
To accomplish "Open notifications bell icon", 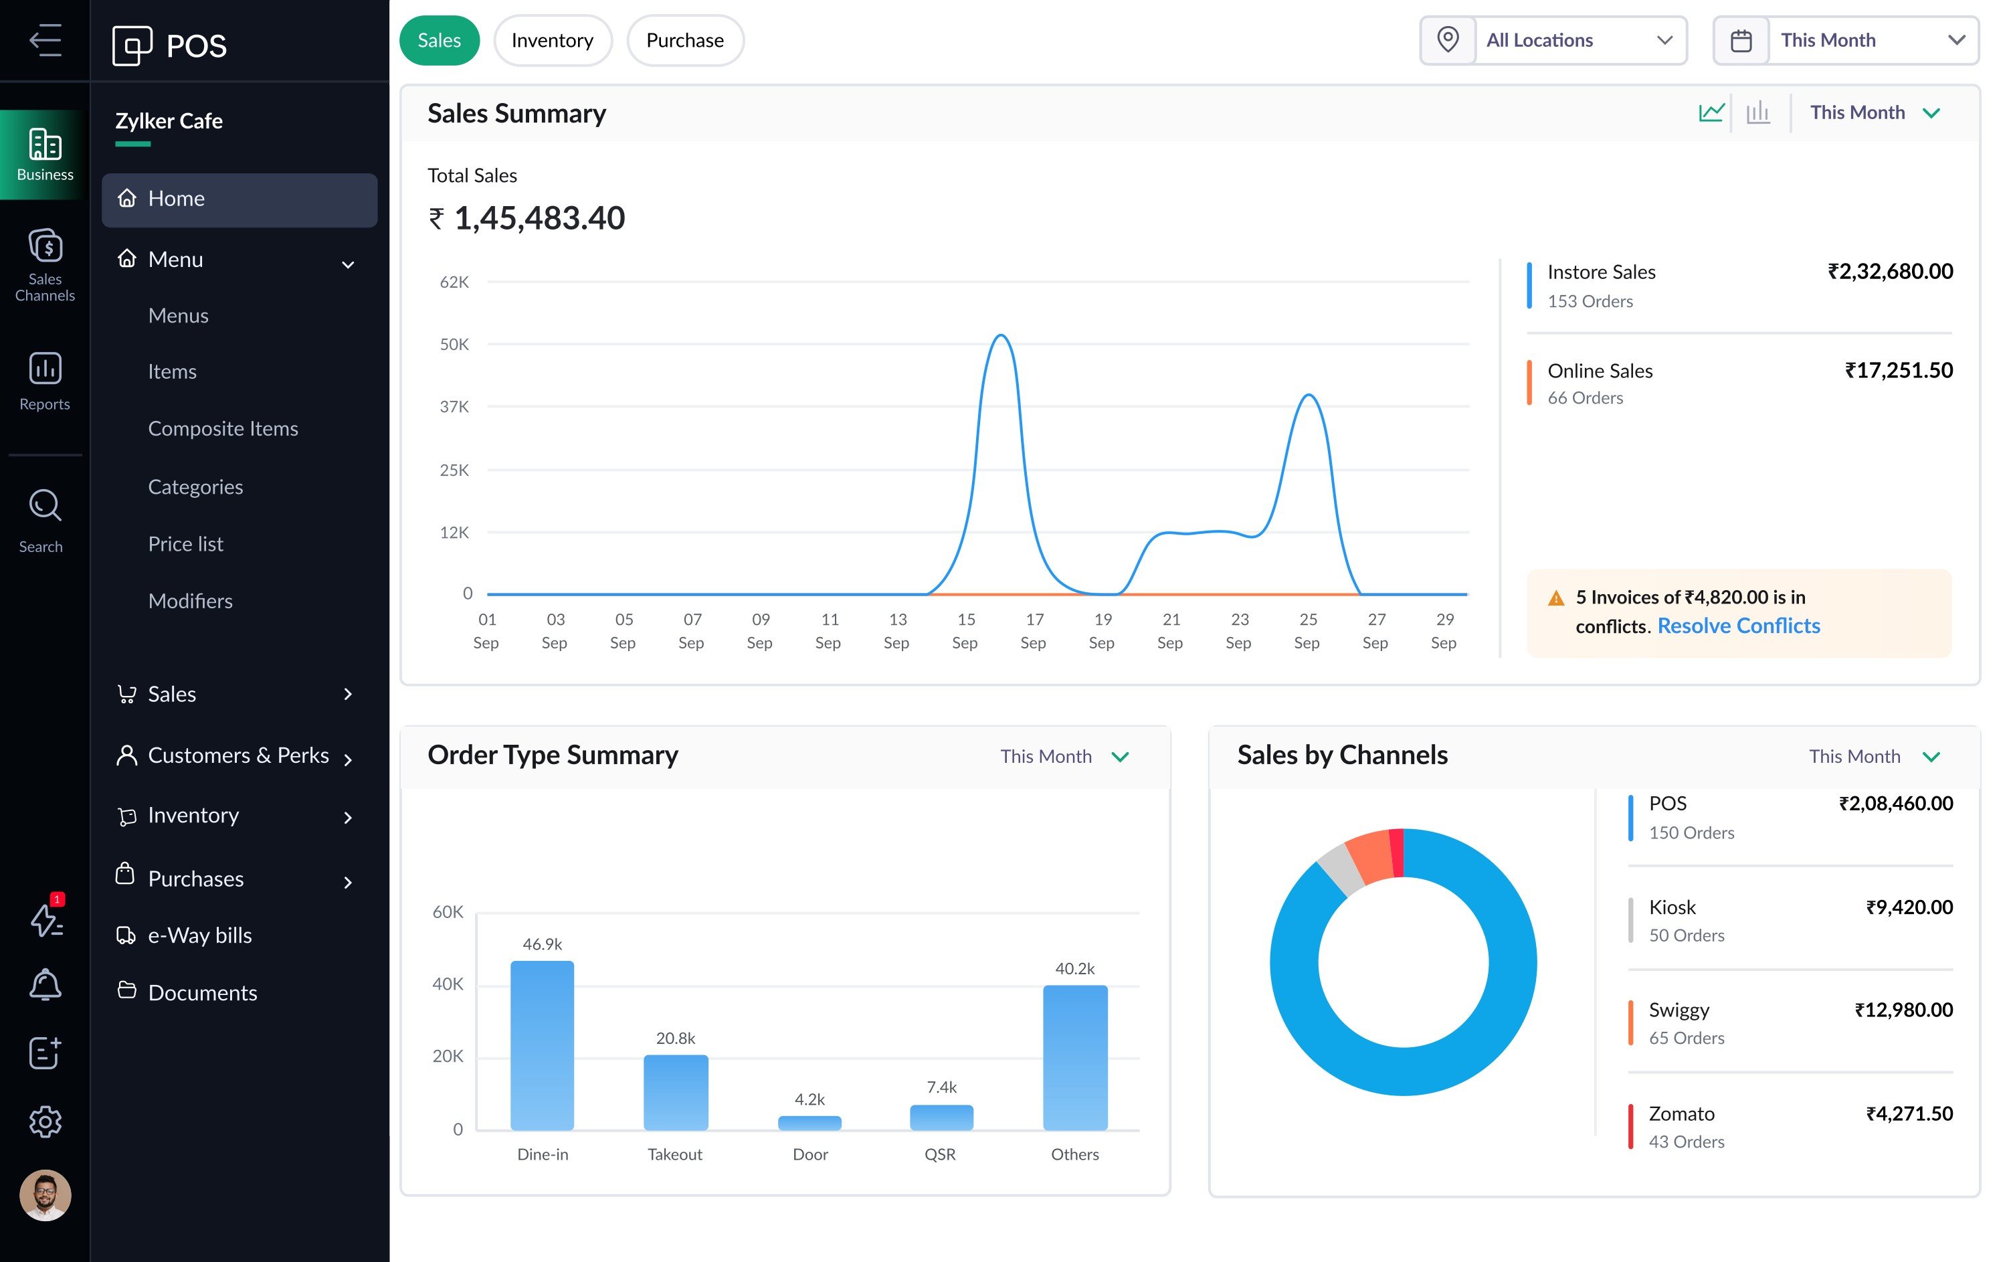I will pos(45,985).
